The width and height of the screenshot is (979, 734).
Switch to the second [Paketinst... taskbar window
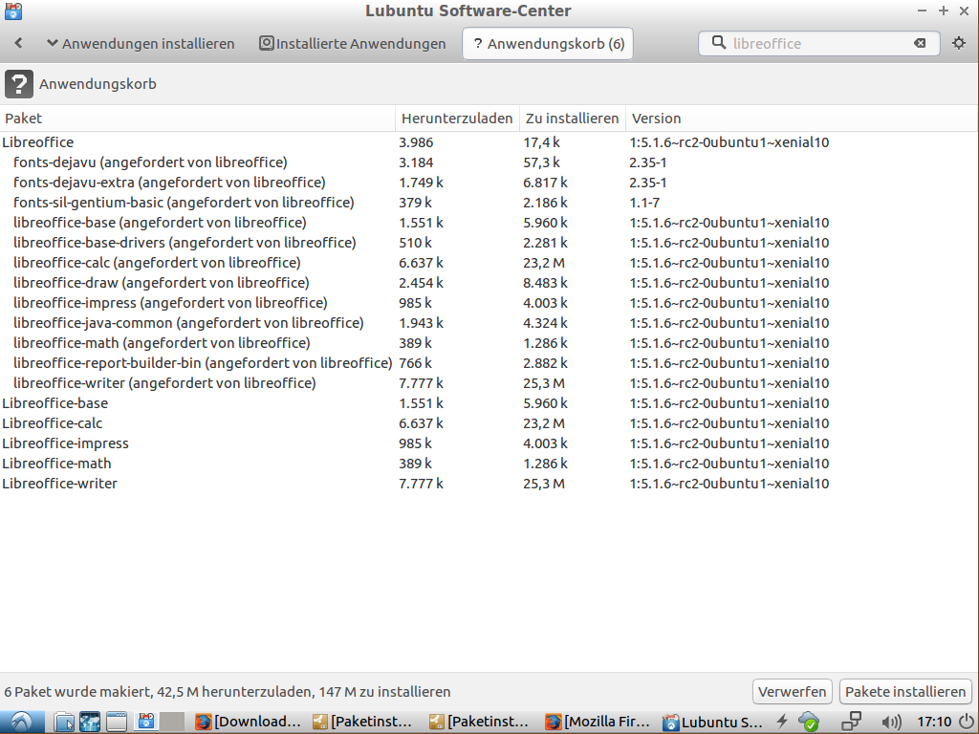click(480, 723)
